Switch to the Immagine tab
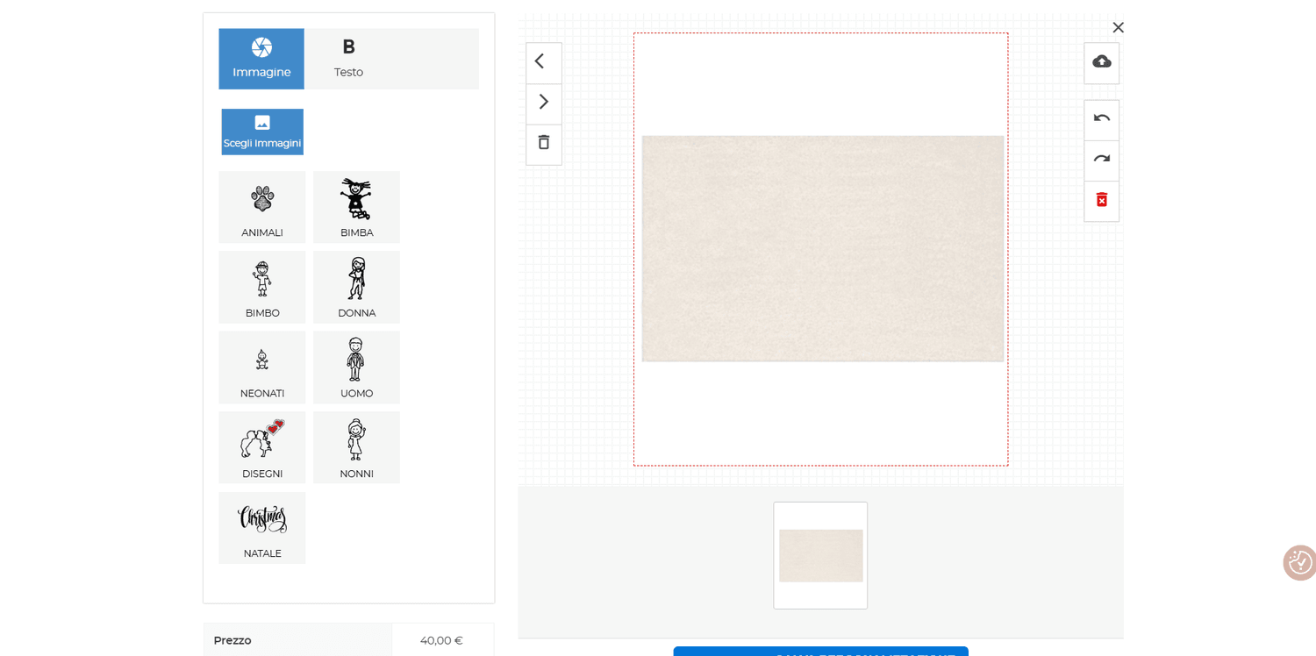1316x656 pixels. (261, 59)
